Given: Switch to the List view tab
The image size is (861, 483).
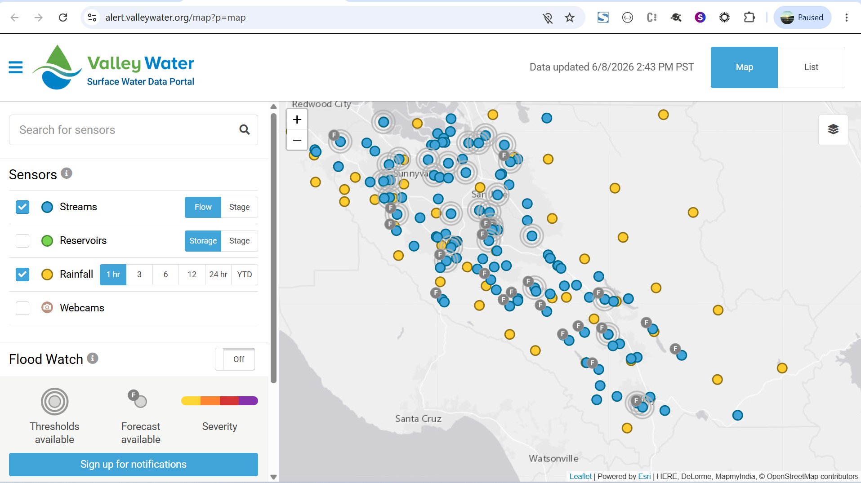Looking at the screenshot, I should pos(811,67).
